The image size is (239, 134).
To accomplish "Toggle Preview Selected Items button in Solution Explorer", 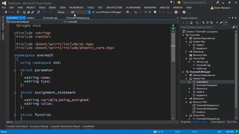I will point(226,23).
